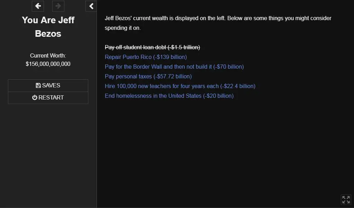Choose Repair Puerto Rico
This screenshot has width=354, height=208.
coord(128,57)
